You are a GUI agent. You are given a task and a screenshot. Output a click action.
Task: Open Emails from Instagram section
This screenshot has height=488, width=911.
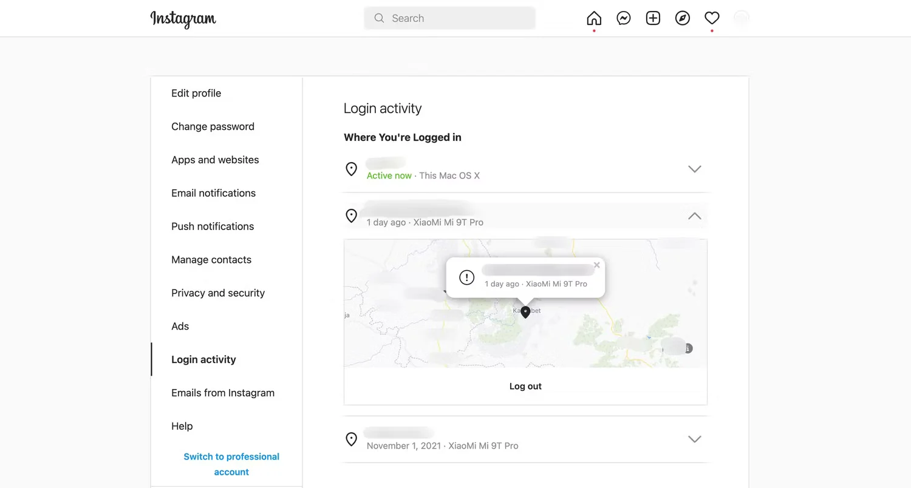click(x=223, y=393)
